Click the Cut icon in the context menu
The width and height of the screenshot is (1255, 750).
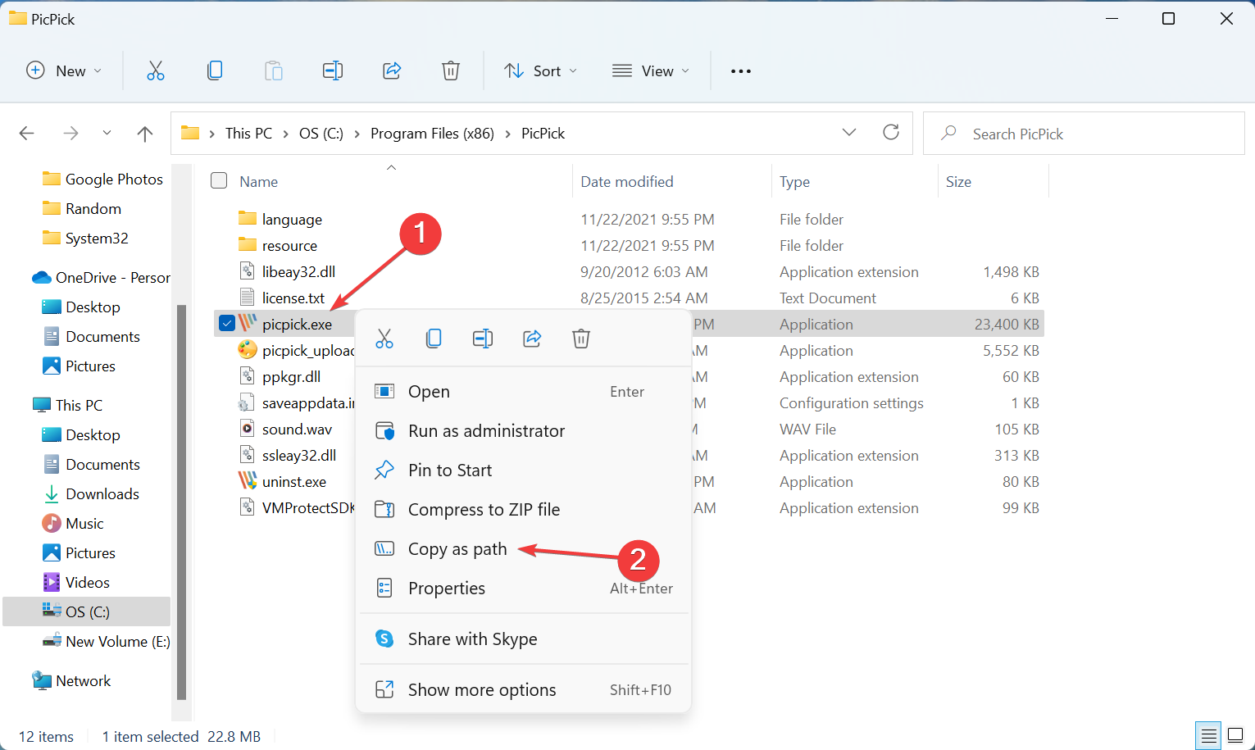384,339
